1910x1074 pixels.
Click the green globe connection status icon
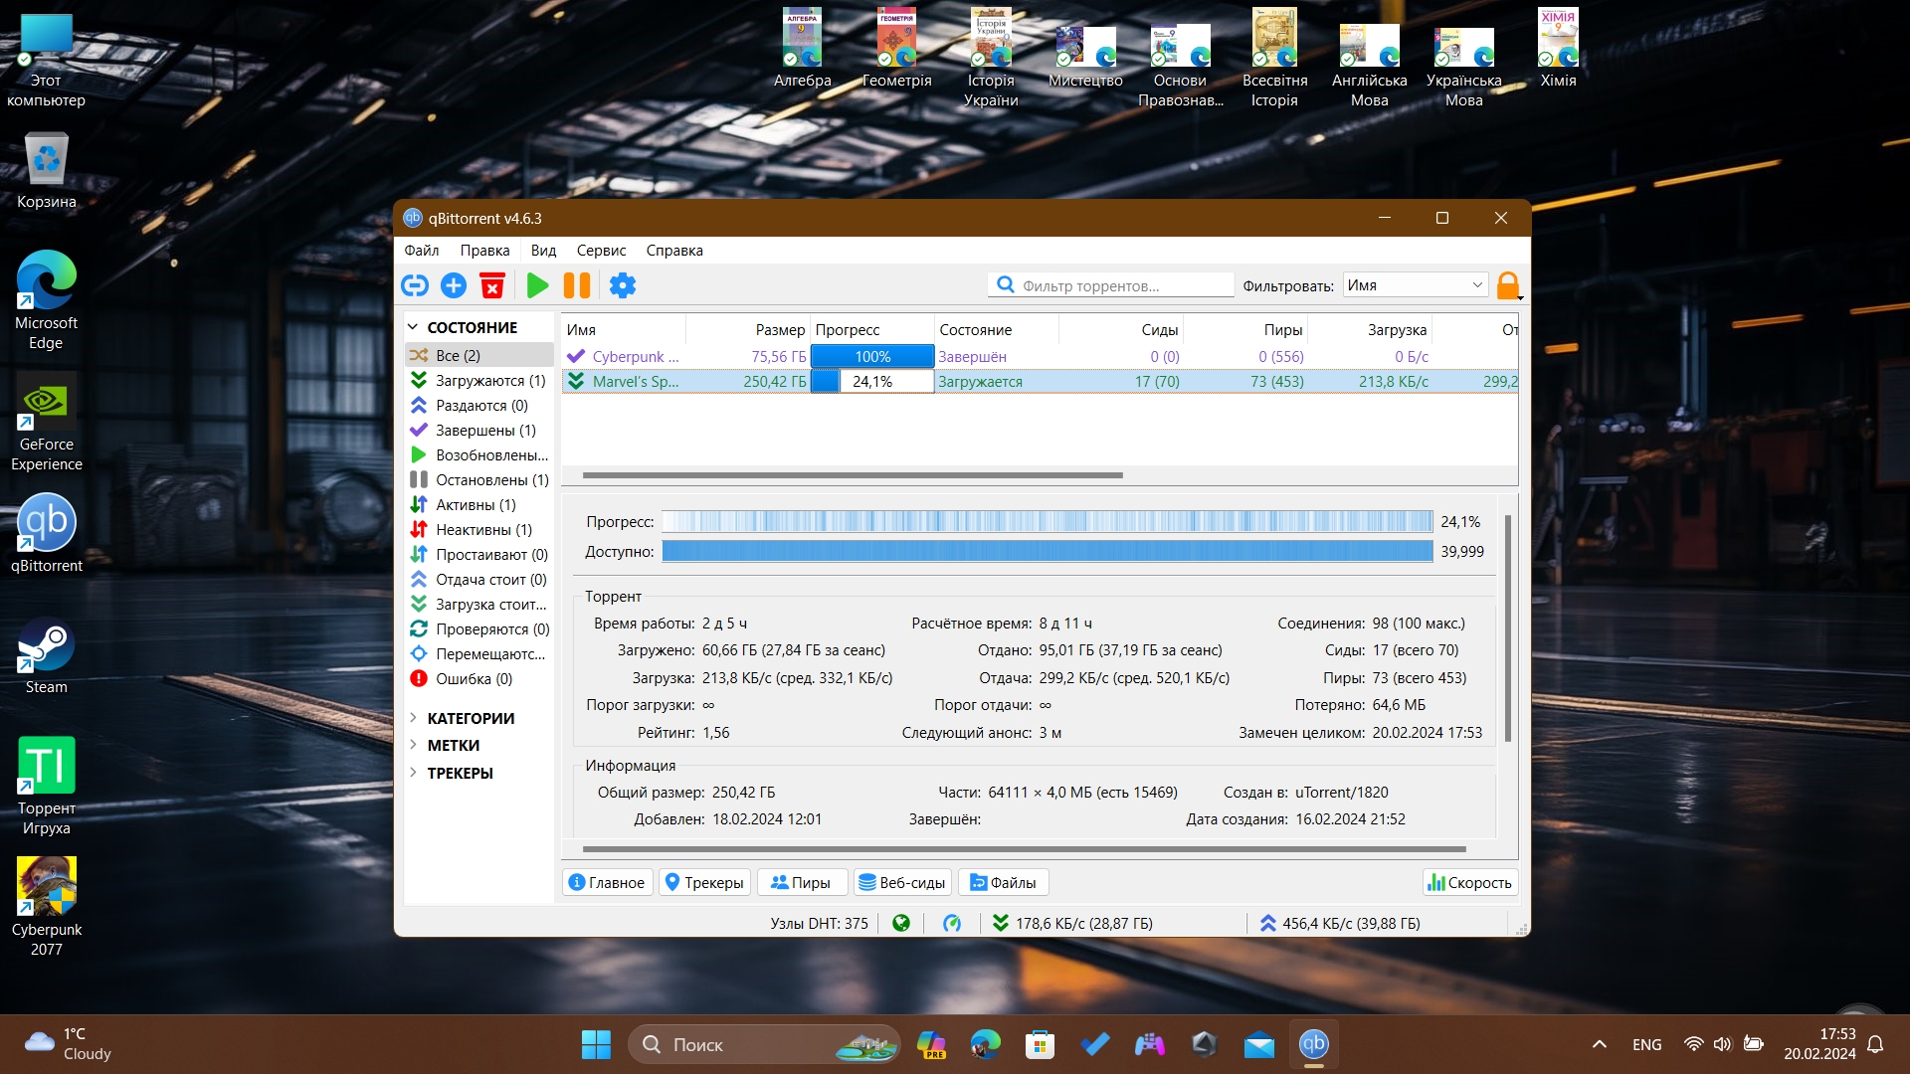tap(901, 924)
